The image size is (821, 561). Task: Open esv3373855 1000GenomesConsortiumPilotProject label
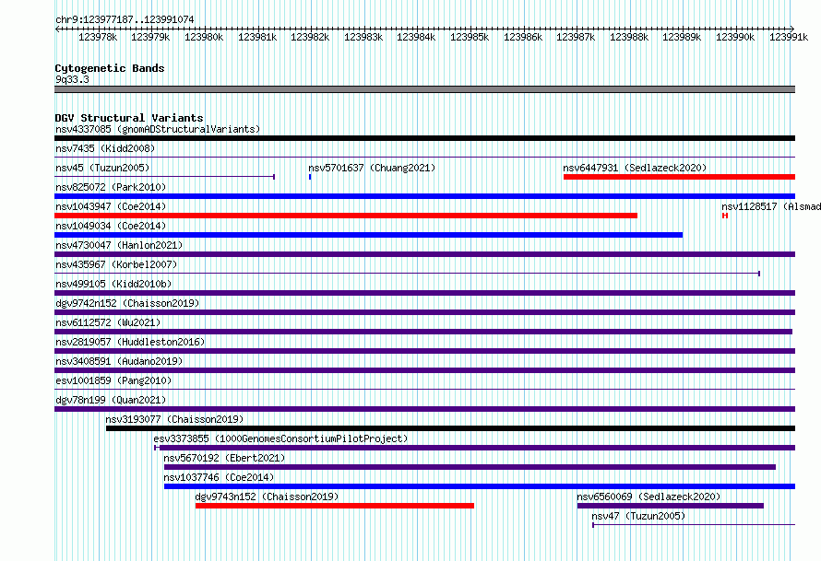[x=280, y=438]
